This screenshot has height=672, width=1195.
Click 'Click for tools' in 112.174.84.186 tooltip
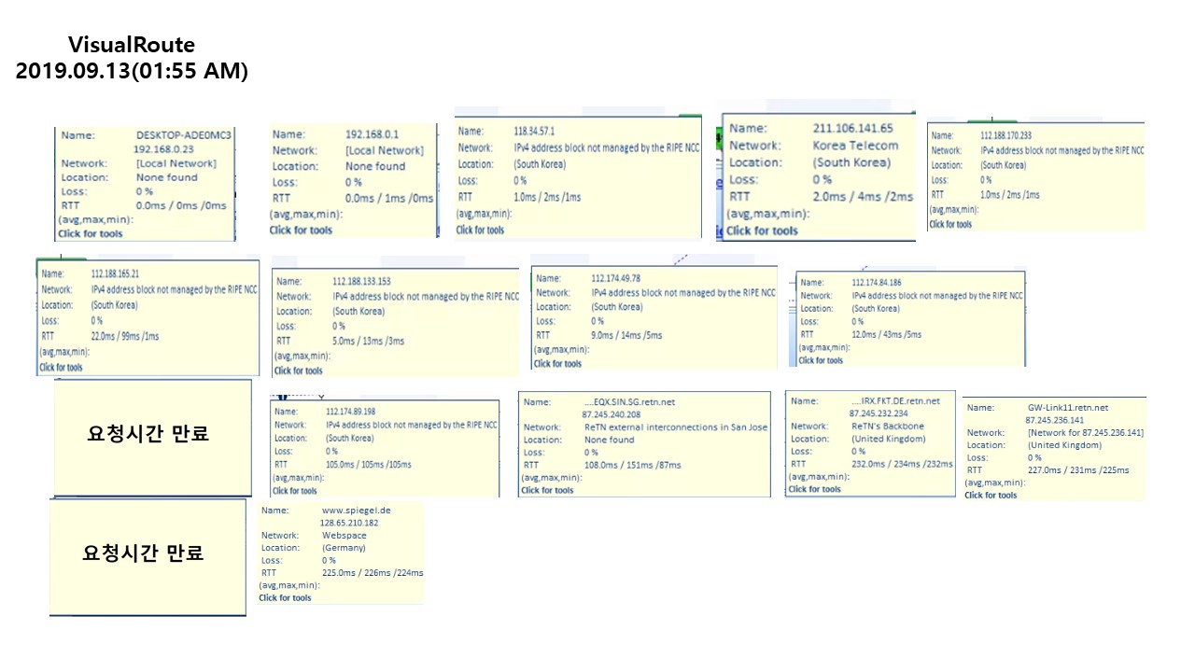coord(822,360)
